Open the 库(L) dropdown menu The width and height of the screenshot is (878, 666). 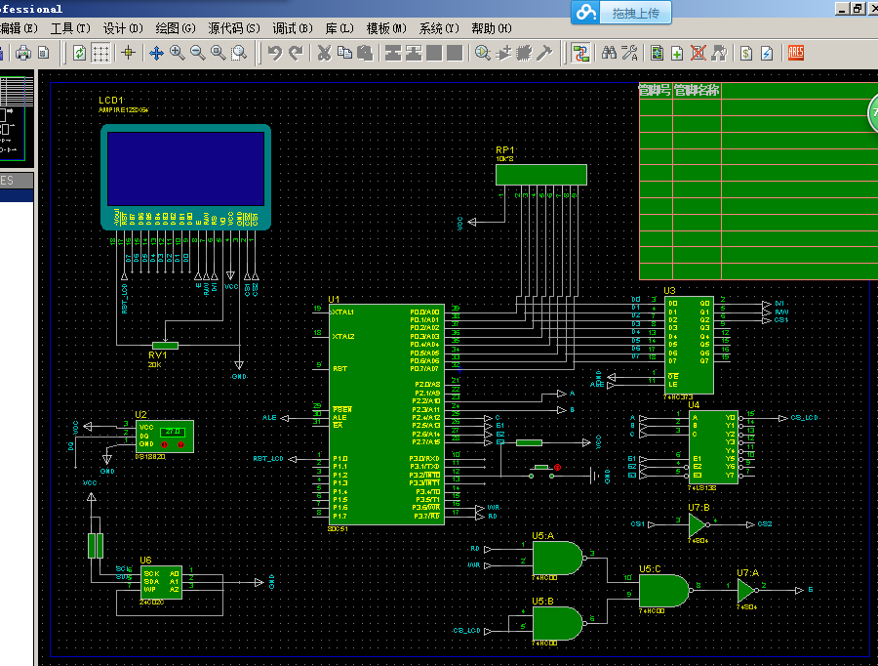339,28
